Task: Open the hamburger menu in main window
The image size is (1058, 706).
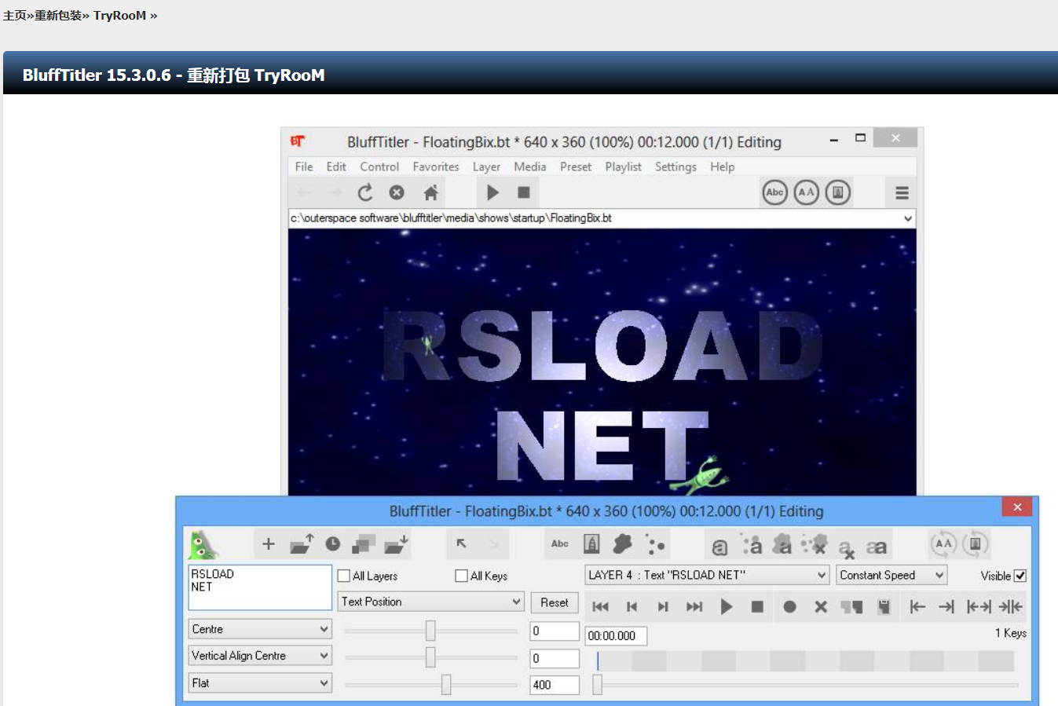Action: (x=902, y=192)
